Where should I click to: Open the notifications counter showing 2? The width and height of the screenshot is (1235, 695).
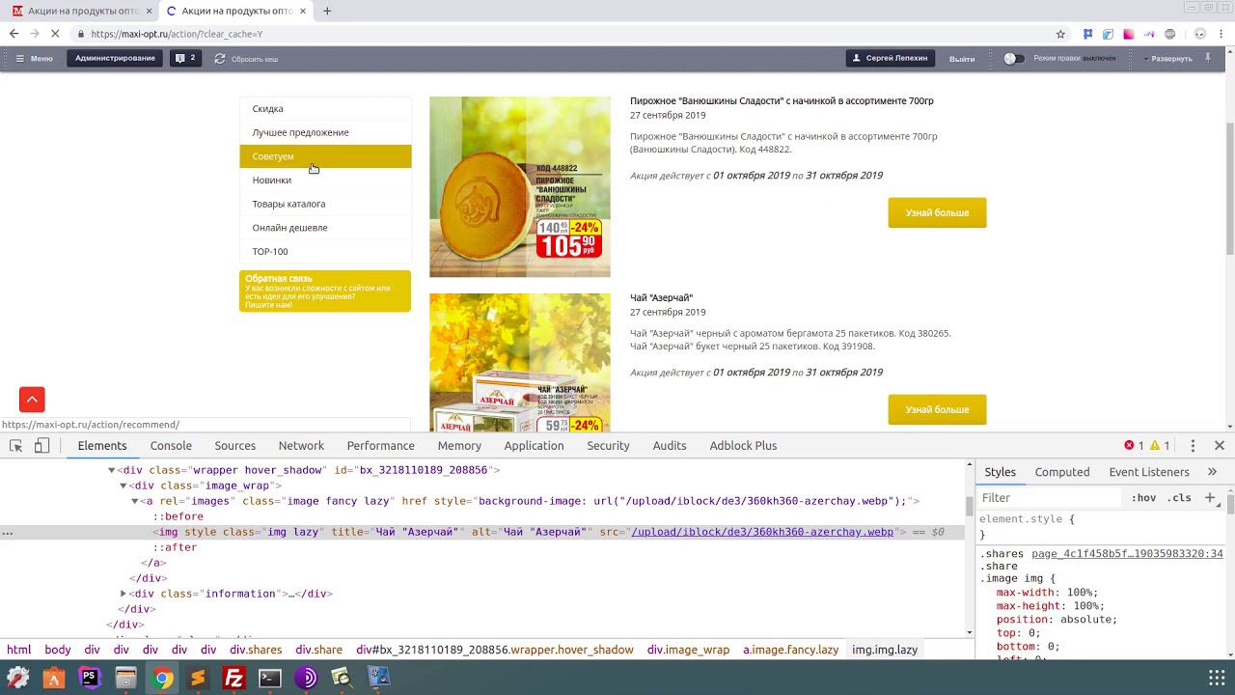pos(185,58)
